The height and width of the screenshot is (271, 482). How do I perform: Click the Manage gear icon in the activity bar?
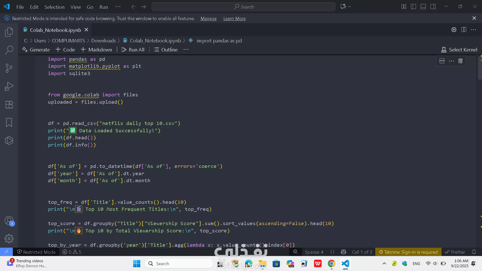pyautogui.click(x=9, y=239)
